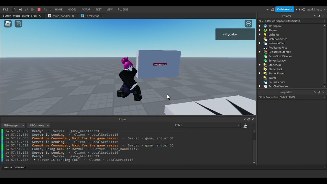Open the PLUGINS menu tab
The height and width of the screenshot is (184, 327).
click(123, 9)
